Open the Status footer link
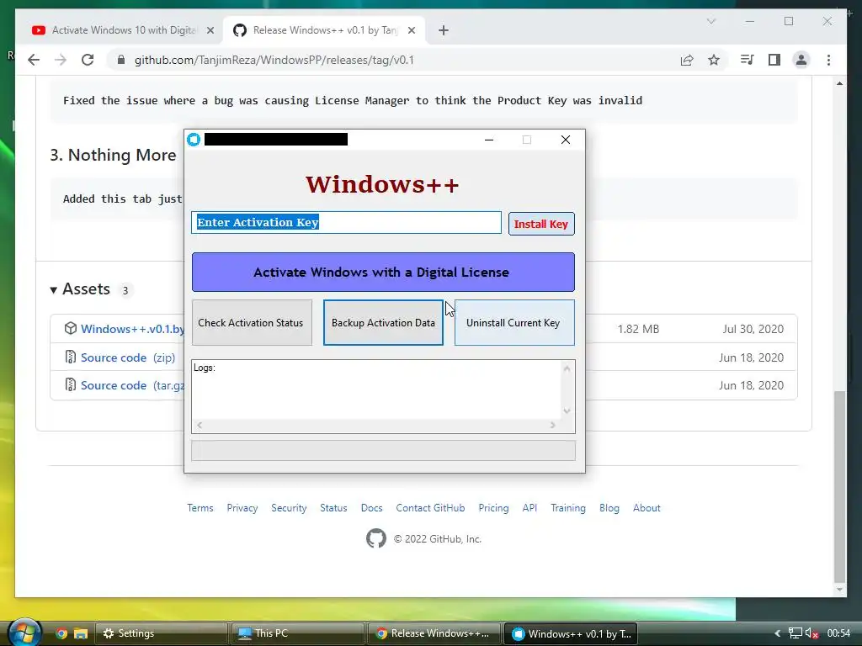Viewport: 862px width, 646px height. pyautogui.click(x=333, y=508)
